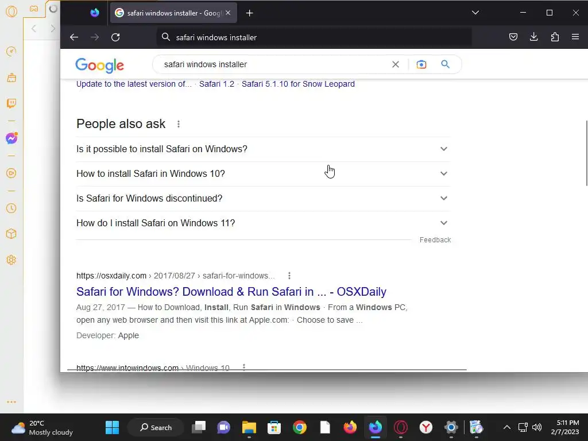Open the extensions puzzle icon
The height and width of the screenshot is (441, 588).
pyautogui.click(x=555, y=37)
